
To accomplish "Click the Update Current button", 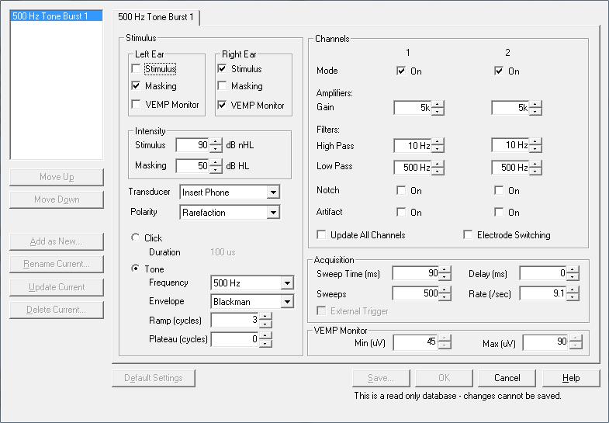I will tap(57, 287).
